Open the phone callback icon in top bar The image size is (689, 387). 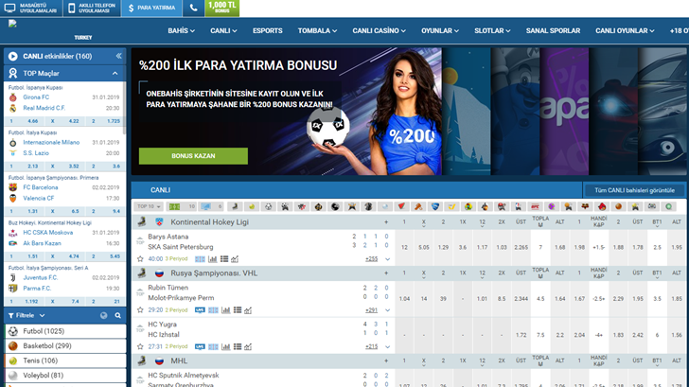tap(193, 8)
